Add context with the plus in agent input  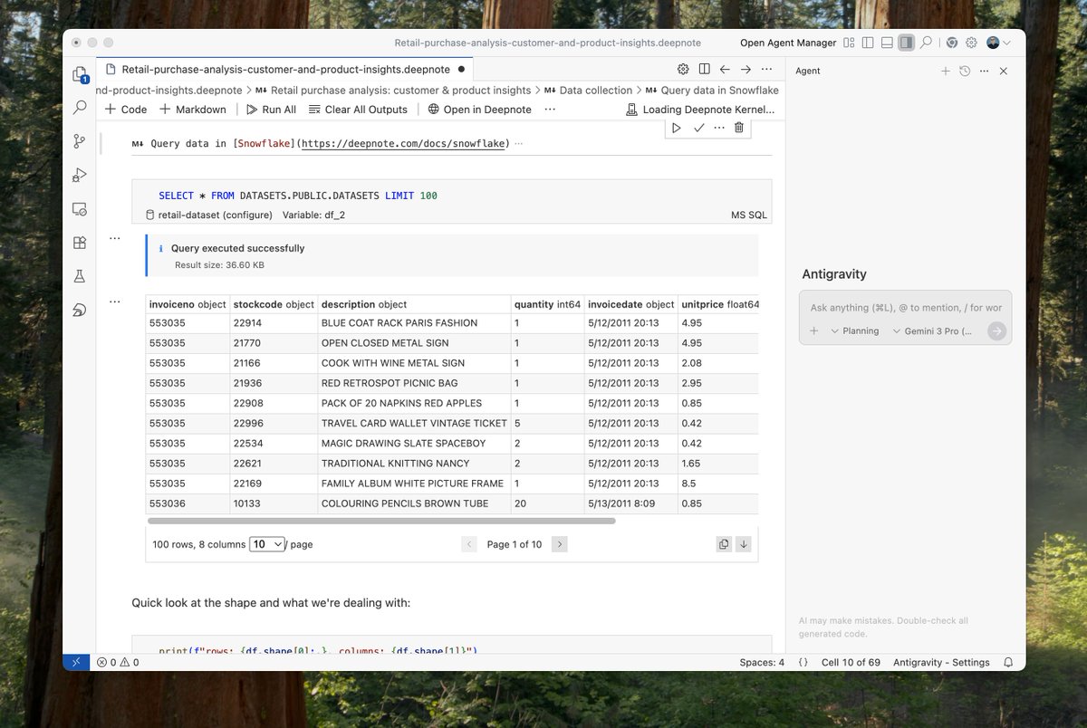point(813,331)
